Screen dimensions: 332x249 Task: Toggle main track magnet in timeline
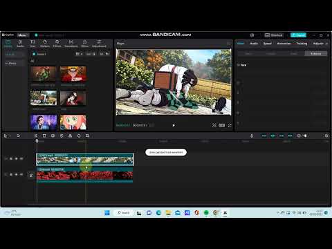point(264,136)
